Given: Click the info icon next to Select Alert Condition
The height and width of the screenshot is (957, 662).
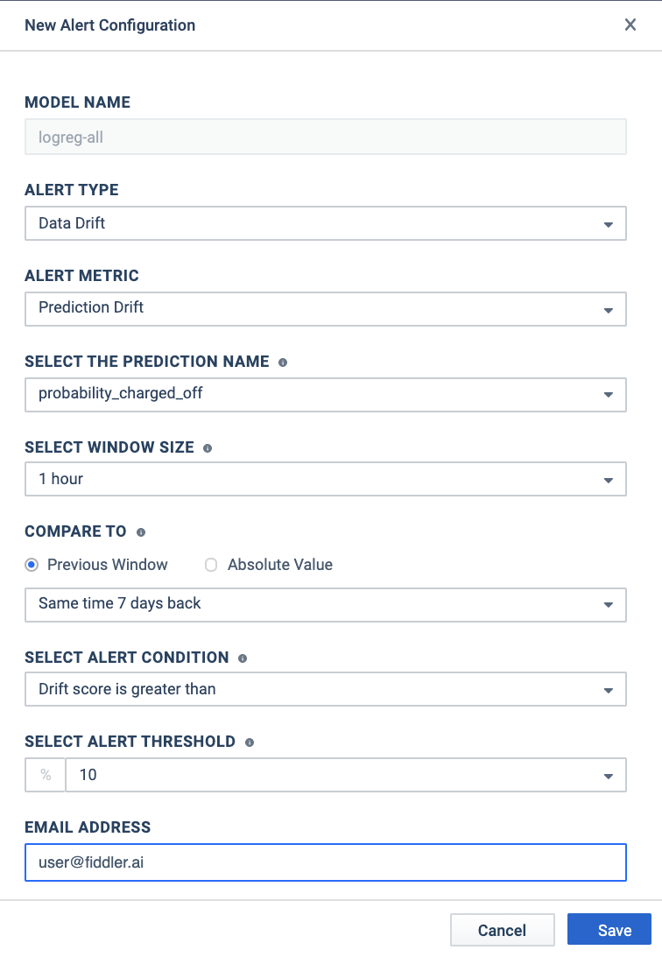Looking at the screenshot, I should click(x=243, y=658).
